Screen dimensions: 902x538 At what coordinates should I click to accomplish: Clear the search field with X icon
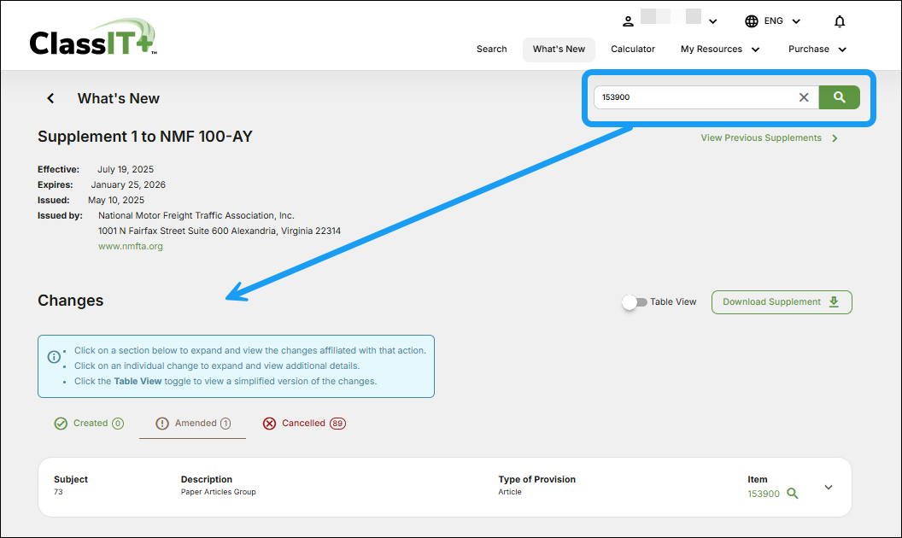[804, 97]
